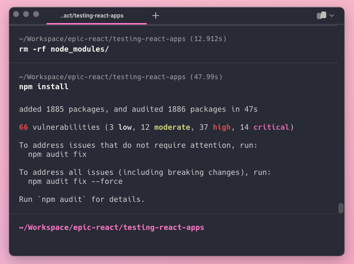Viewport: 354px width, 264px height.
Task: Close the terminal window with red button
Action: click(x=16, y=14)
